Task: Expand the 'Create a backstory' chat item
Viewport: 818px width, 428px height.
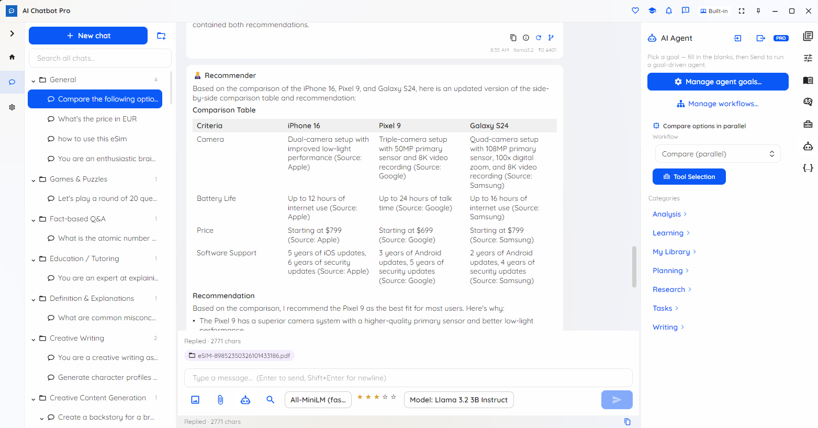Action: [x=42, y=418]
